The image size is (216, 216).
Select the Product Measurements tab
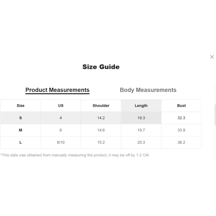point(58,90)
